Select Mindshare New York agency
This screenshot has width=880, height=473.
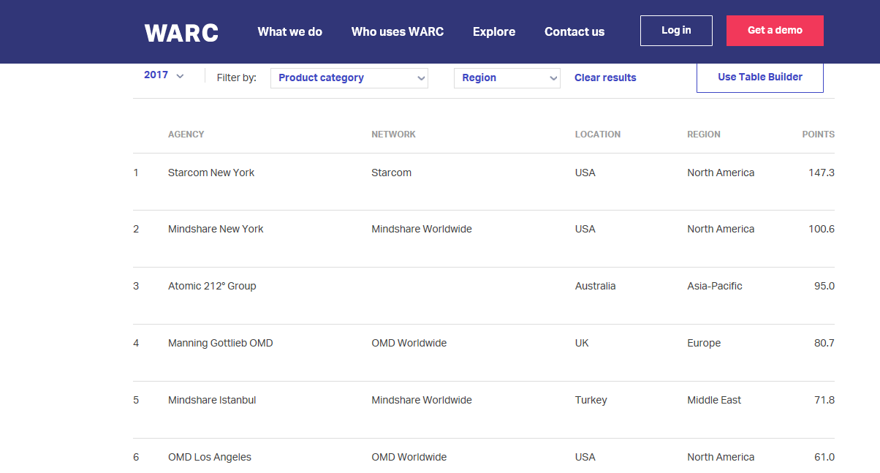click(x=216, y=229)
